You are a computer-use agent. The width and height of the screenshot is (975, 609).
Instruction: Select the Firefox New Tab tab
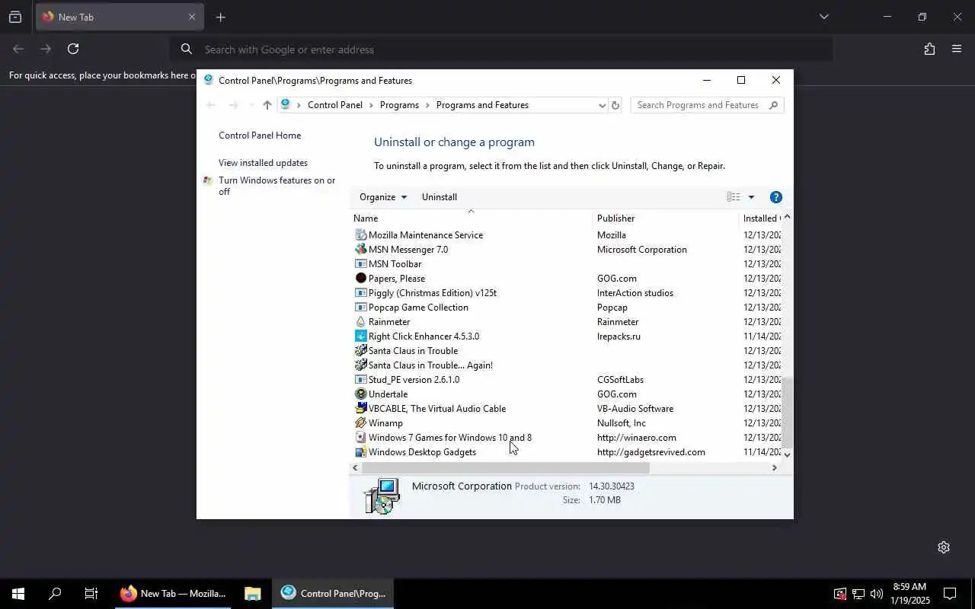click(120, 17)
